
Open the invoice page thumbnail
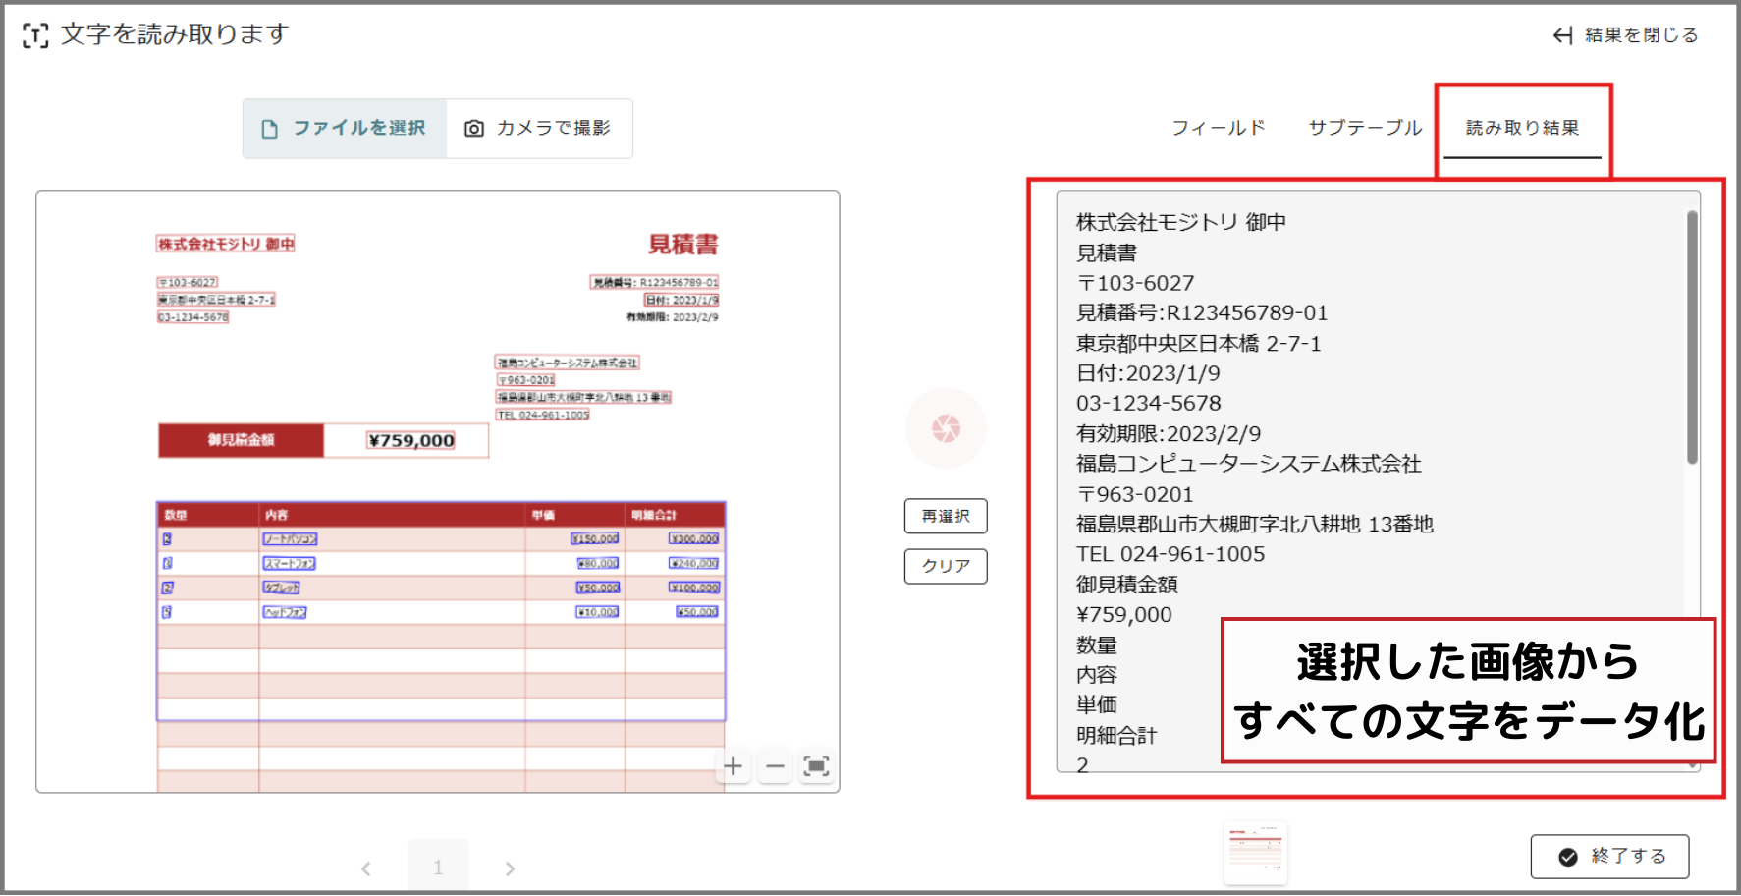[1256, 852]
